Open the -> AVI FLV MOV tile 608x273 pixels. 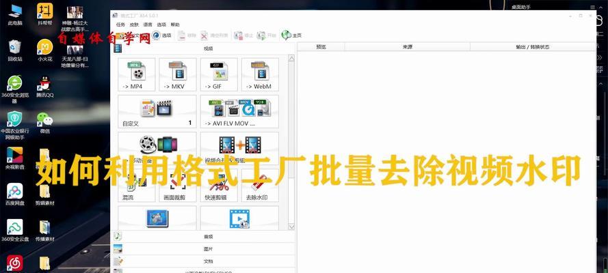[239, 111]
